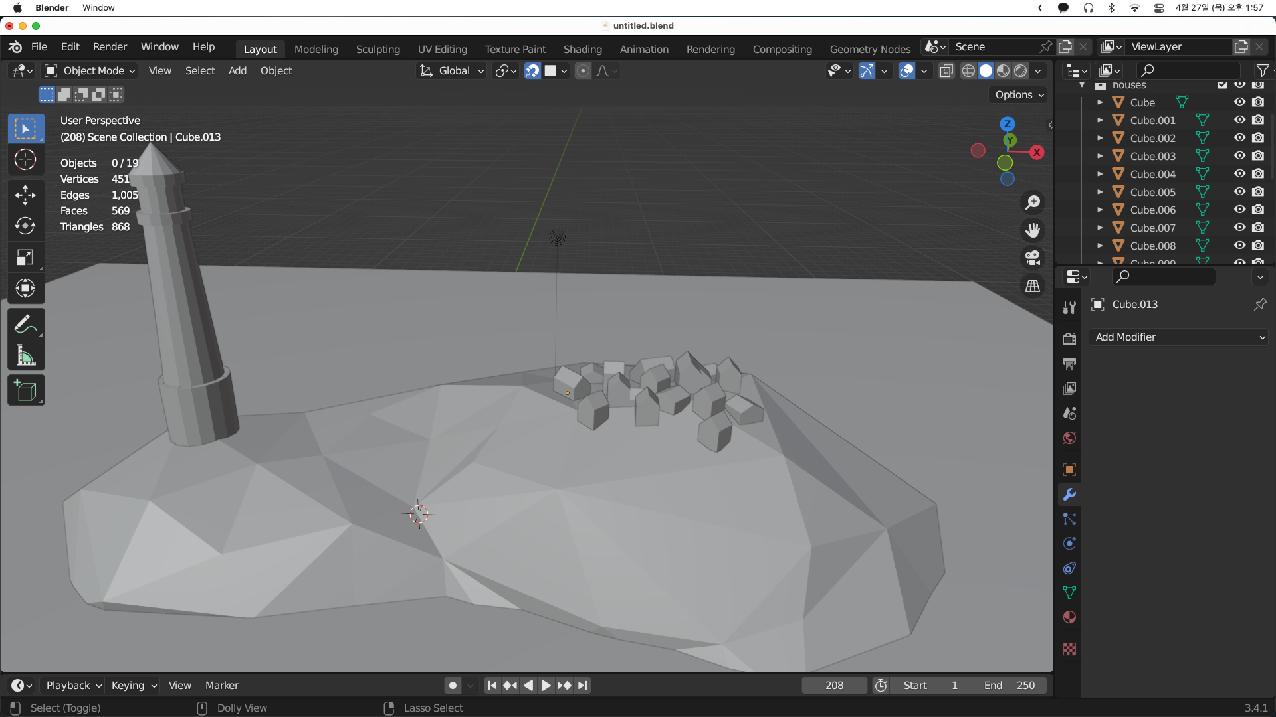1276x717 pixels.
Task: Toggle snapping magnet button
Action: 532,71
